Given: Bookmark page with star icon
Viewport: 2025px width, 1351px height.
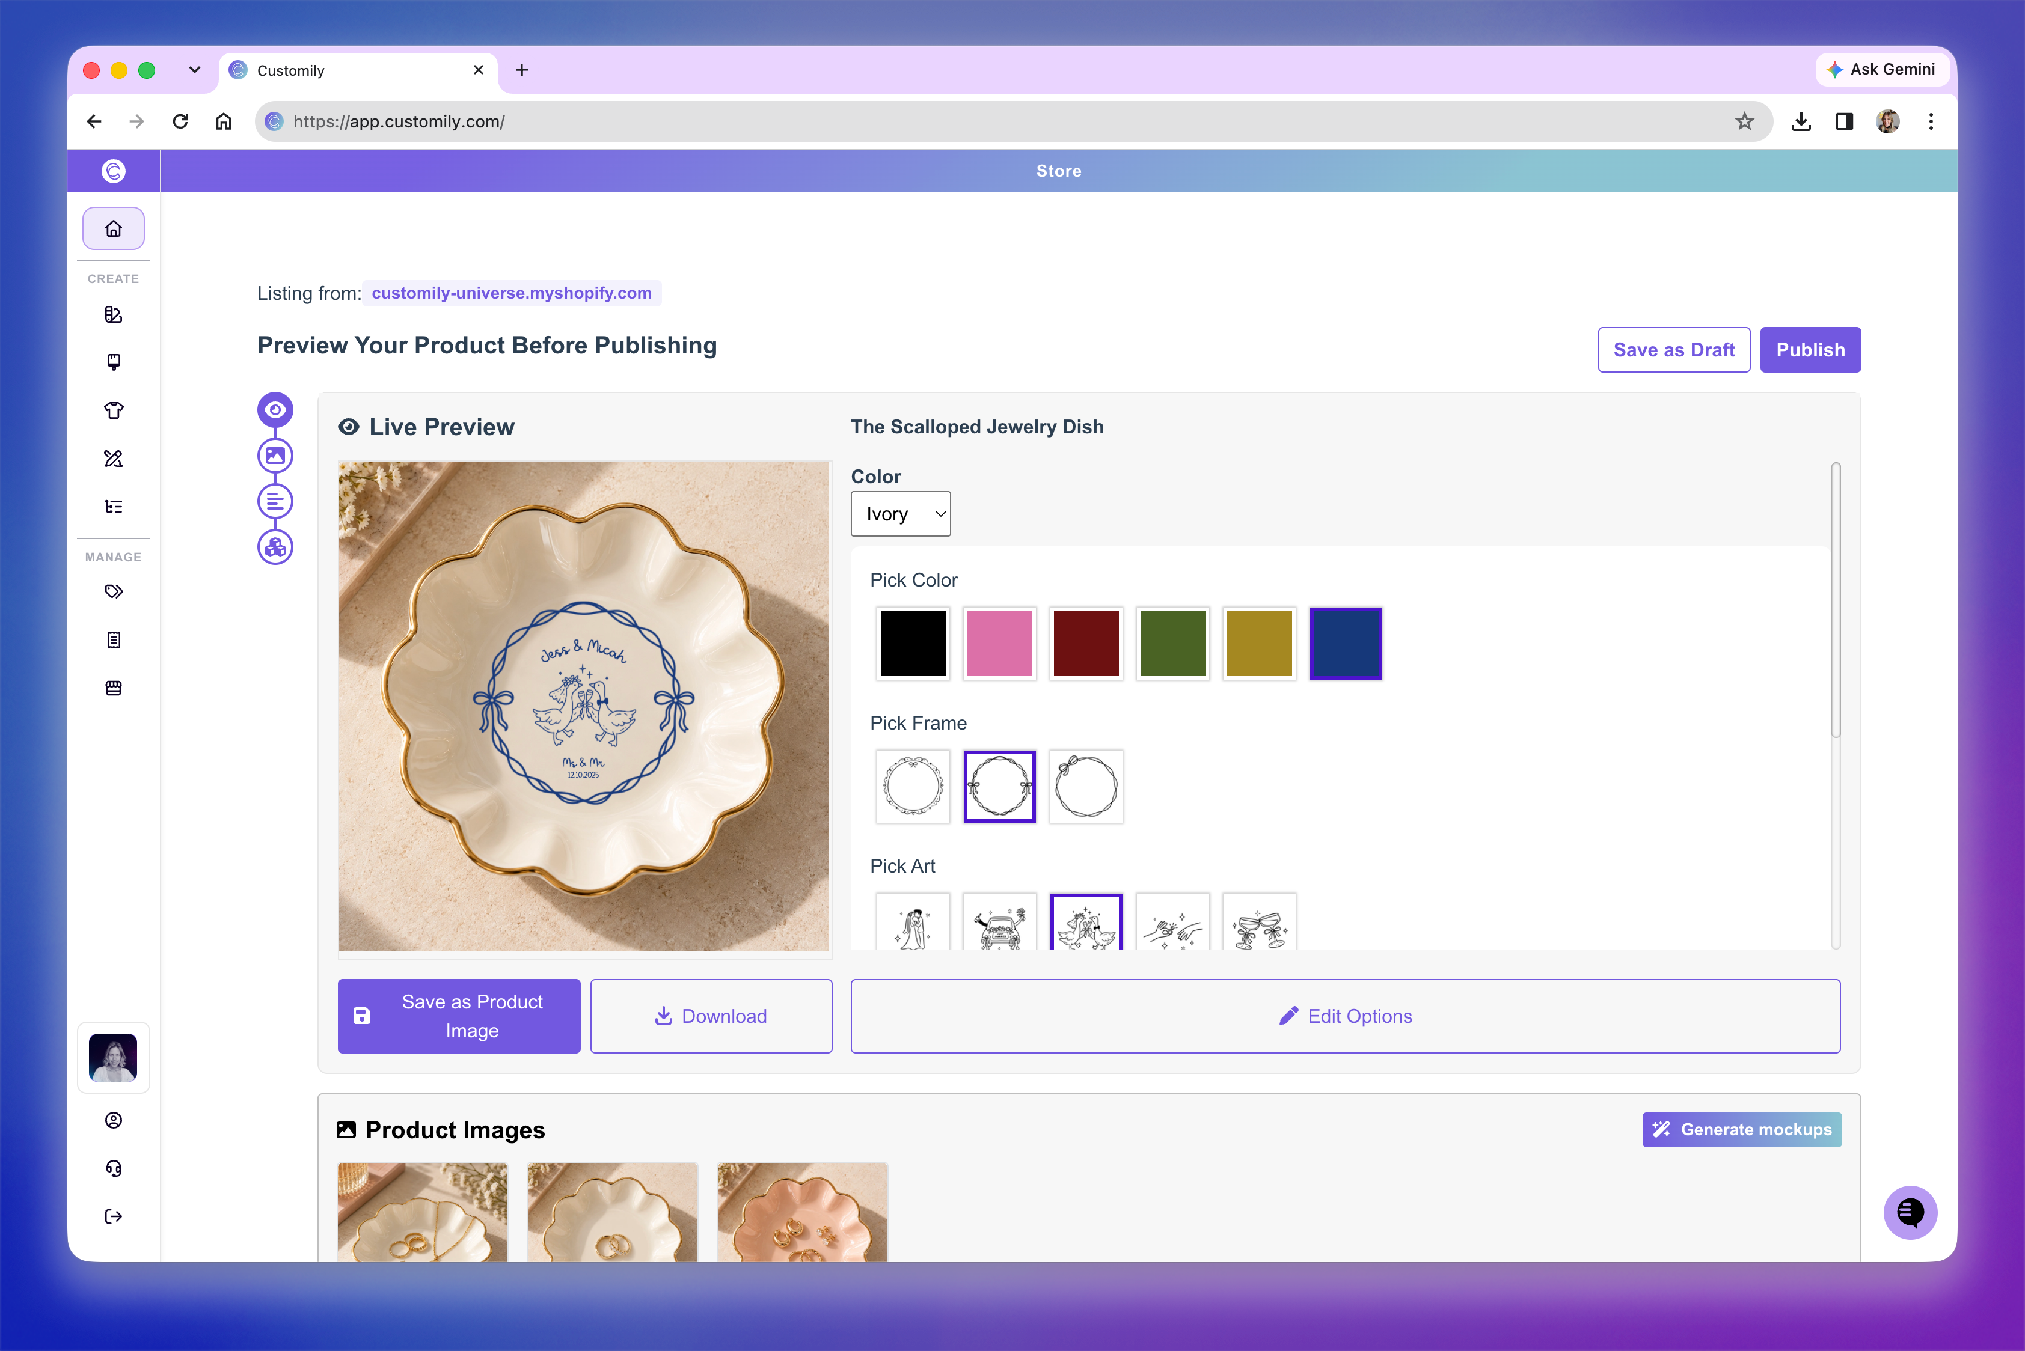Looking at the screenshot, I should coord(1745,121).
